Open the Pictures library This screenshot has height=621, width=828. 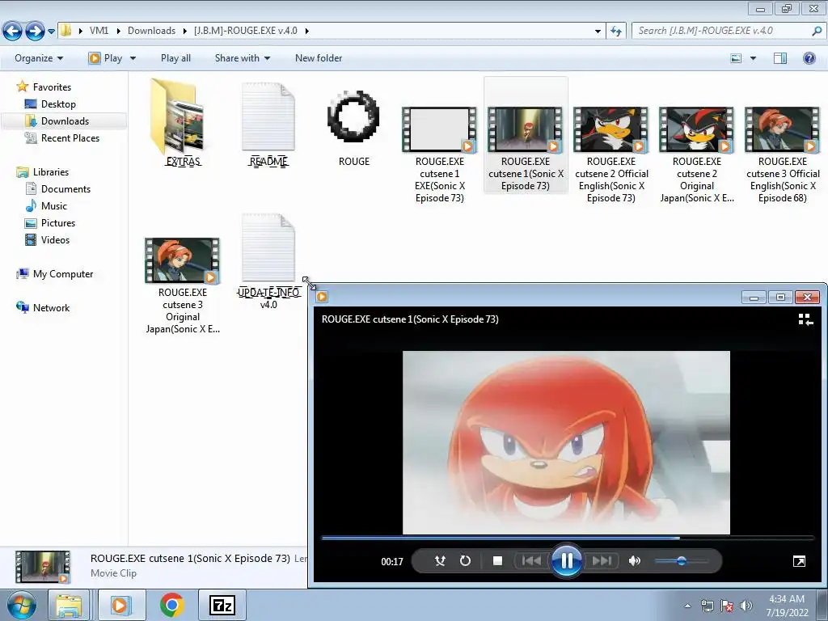(x=58, y=223)
